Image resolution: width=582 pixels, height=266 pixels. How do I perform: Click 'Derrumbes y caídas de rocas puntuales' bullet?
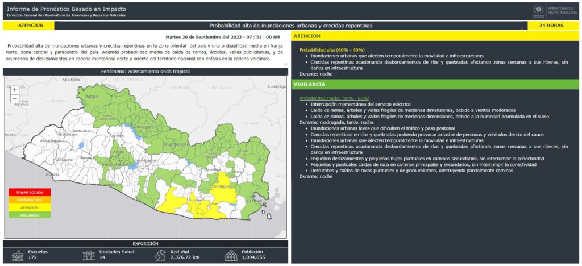[411, 171]
